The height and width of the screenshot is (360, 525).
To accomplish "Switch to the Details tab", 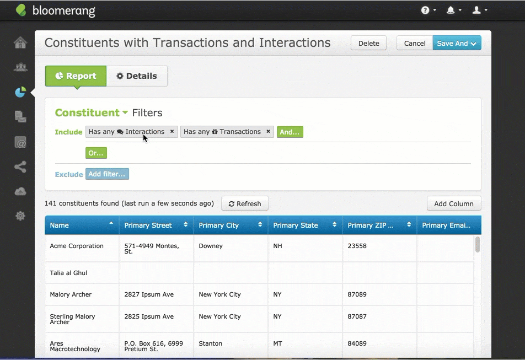I will coord(137,76).
